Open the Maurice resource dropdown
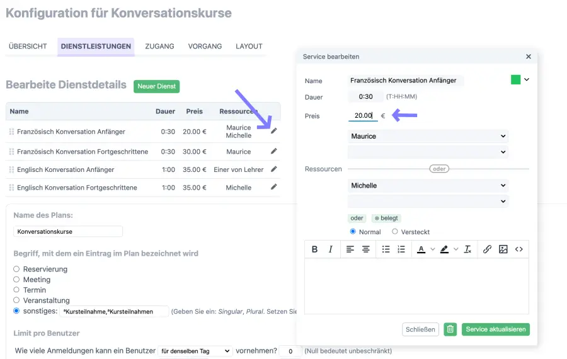Screen dimensions: 567x359 click(x=428, y=136)
